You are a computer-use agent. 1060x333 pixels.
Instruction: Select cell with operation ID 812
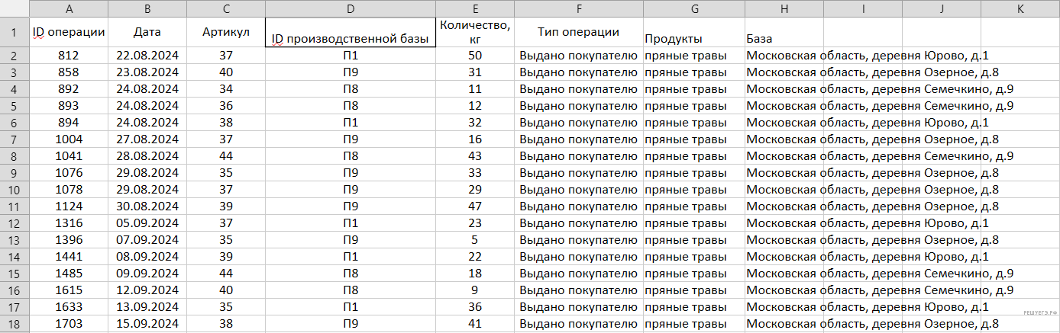coord(69,56)
